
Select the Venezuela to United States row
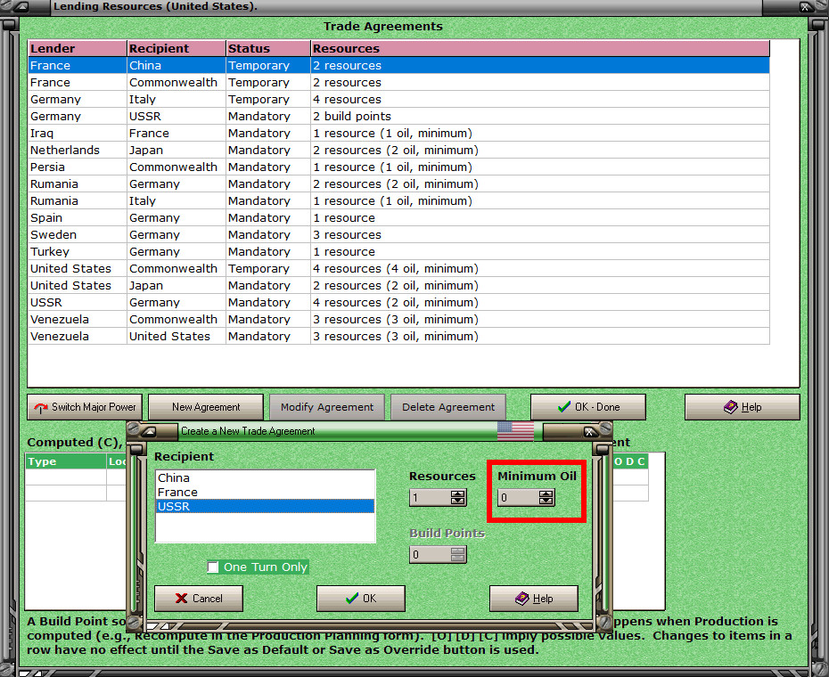coord(398,336)
